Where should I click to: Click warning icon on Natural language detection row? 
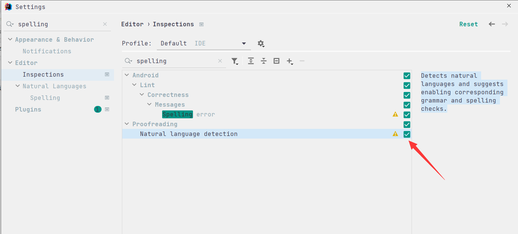click(395, 134)
